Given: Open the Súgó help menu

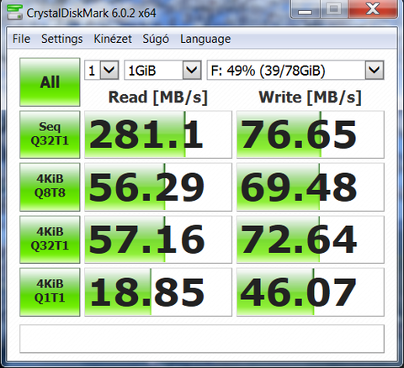Looking at the screenshot, I should tap(156, 39).
